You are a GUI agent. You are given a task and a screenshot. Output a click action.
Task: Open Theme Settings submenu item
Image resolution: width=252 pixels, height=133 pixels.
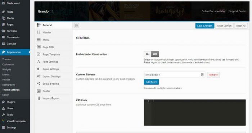coord(11,90)
